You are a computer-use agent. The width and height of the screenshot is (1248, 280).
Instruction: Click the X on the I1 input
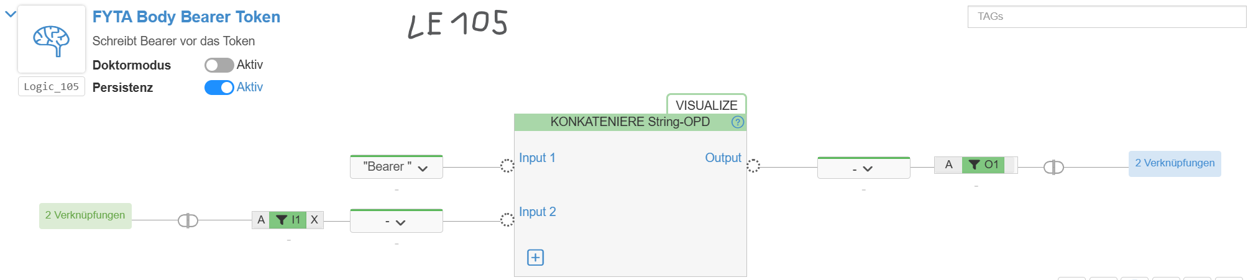coord(314,220)
